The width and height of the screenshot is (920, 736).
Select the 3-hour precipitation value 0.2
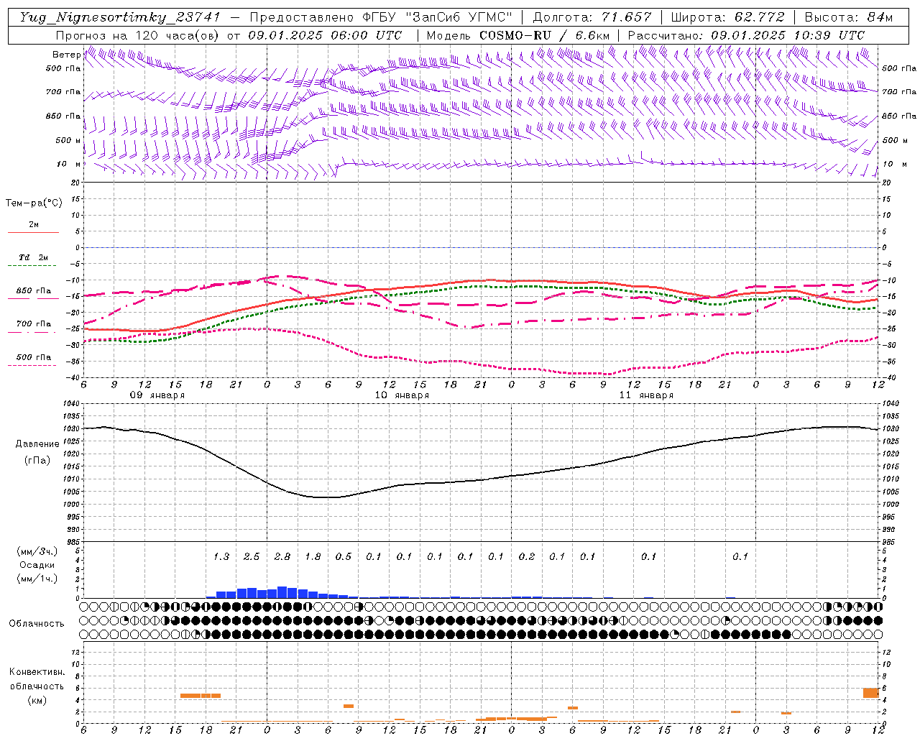527,556
